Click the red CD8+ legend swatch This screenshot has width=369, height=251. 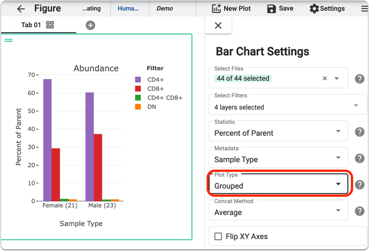[x=138, y=89]
